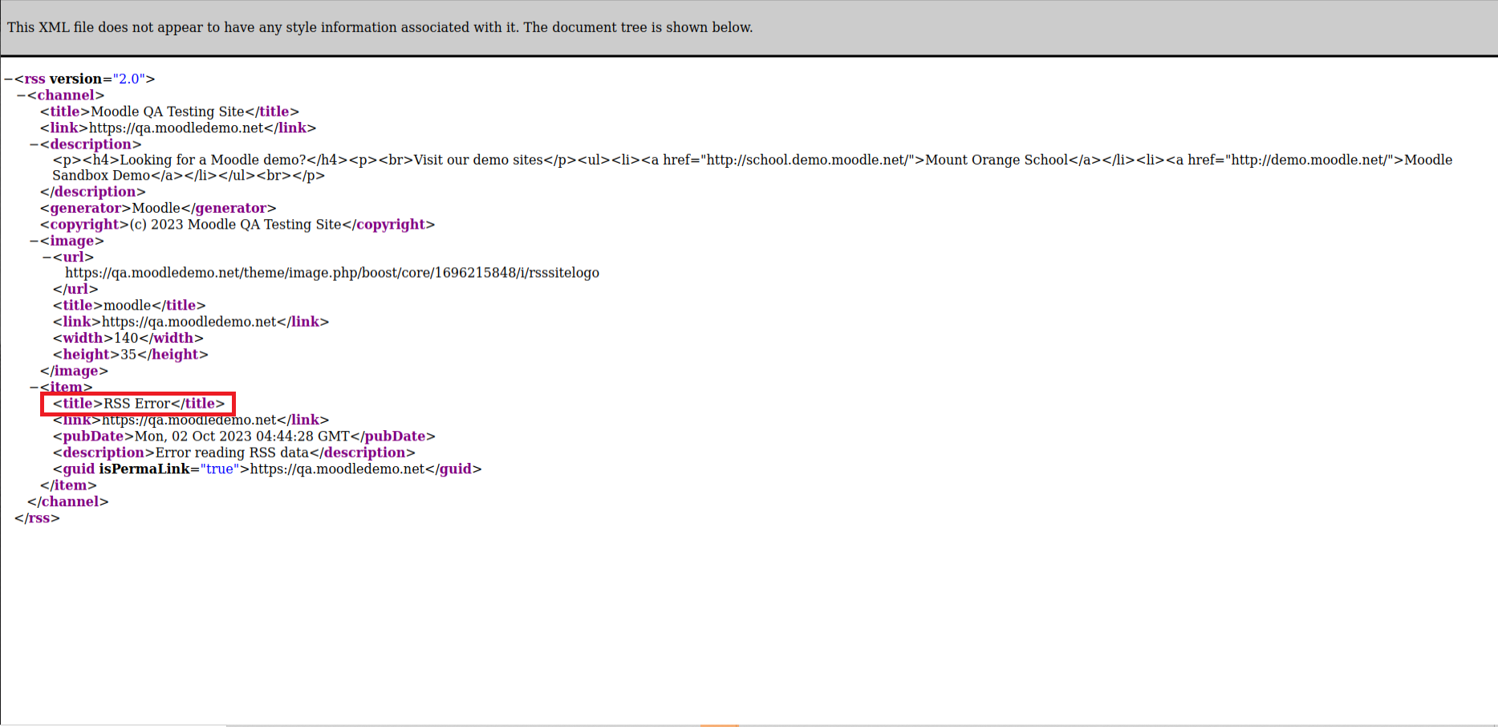Click the closing /channel tag

pyautogui.click(x=67, y=502)
